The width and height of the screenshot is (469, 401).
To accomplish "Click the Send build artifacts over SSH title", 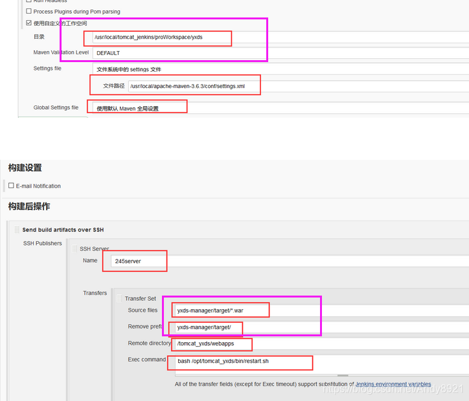I will tap(63, 230).
